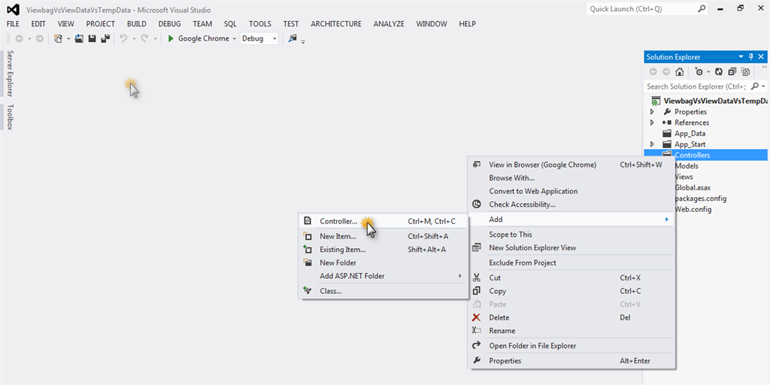Select Check Accessibility... in the context menu
The height and width of the screenshot is (385, 770).
[x=571, y=205]
